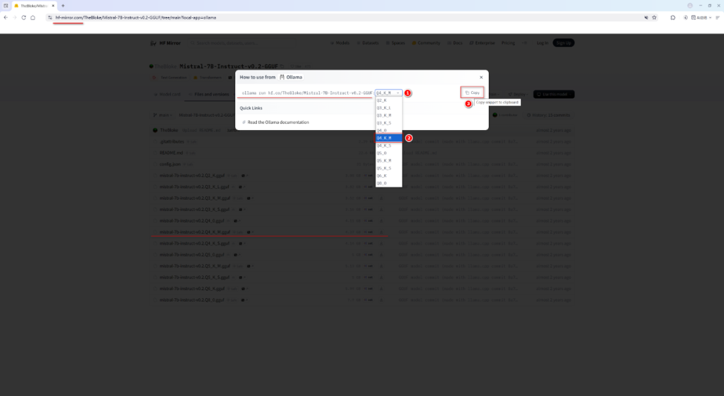This screenshot has height=396, width=724.
Task: Open Read the Ollama documentation link
Action: 278,123
